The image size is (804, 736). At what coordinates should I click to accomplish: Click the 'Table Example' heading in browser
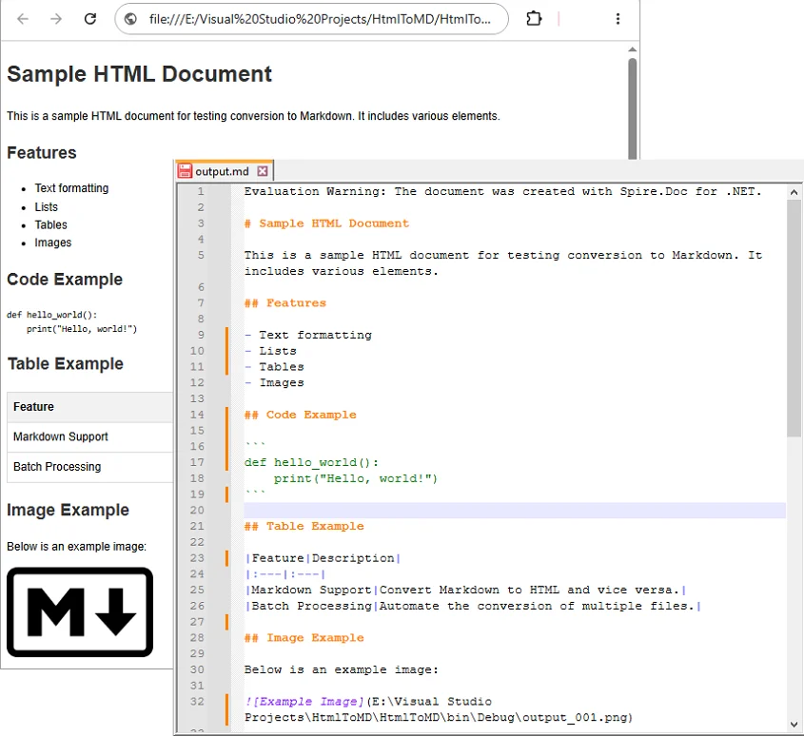click(x=65, y=364)
